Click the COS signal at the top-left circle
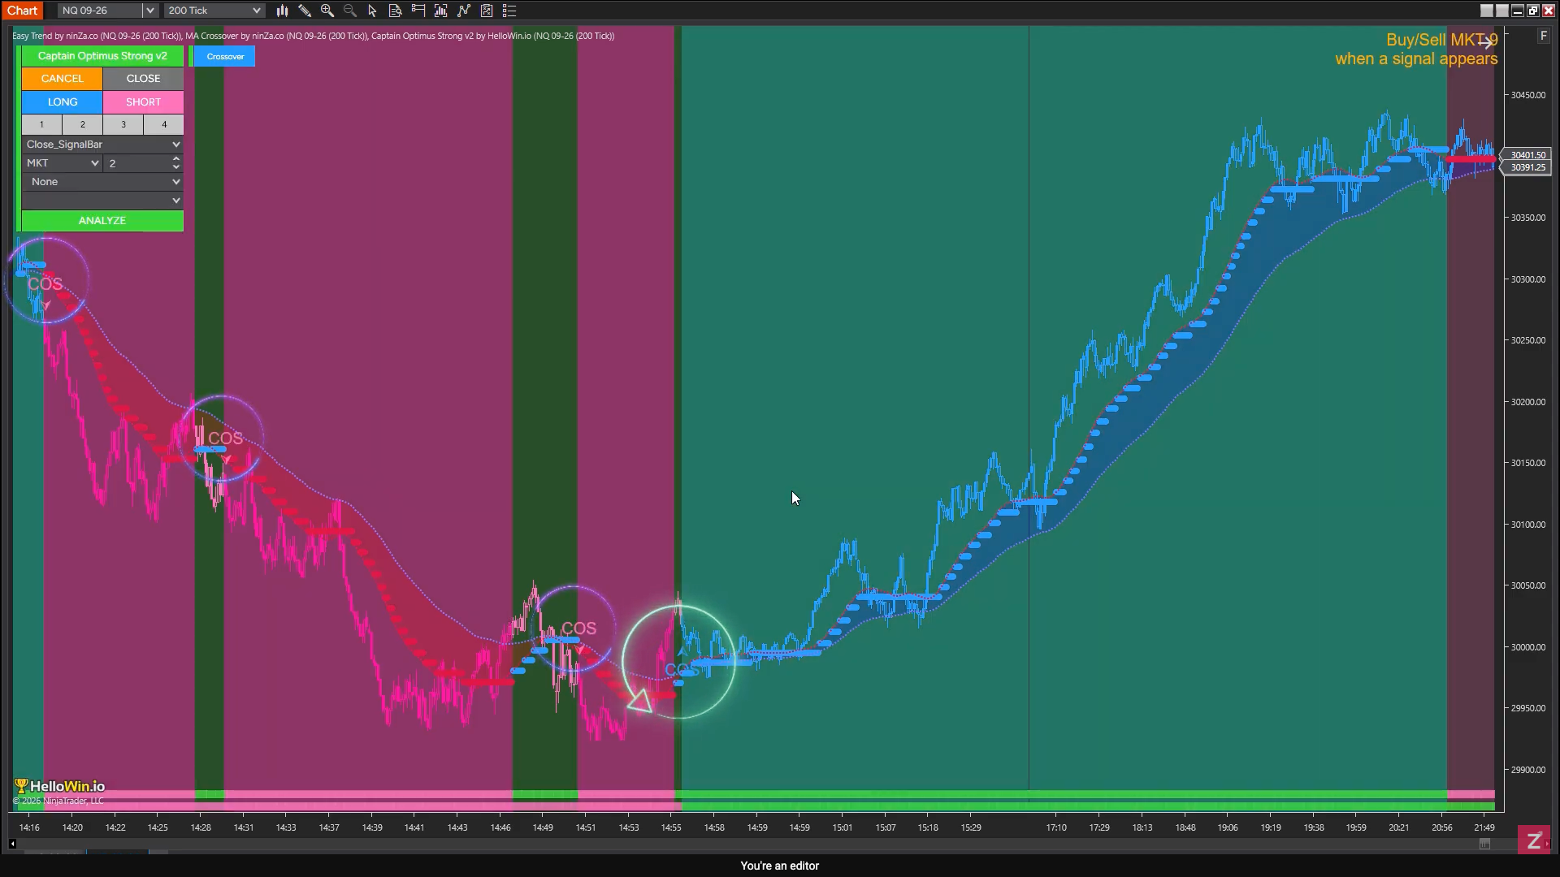This screenshot has height=877, width=1560. [45, 284]
